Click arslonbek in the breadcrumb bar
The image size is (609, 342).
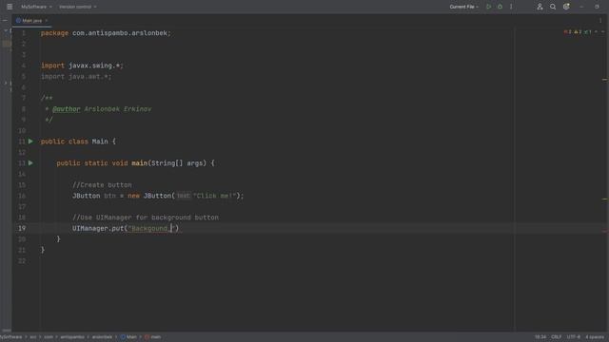tap(102, 337)
